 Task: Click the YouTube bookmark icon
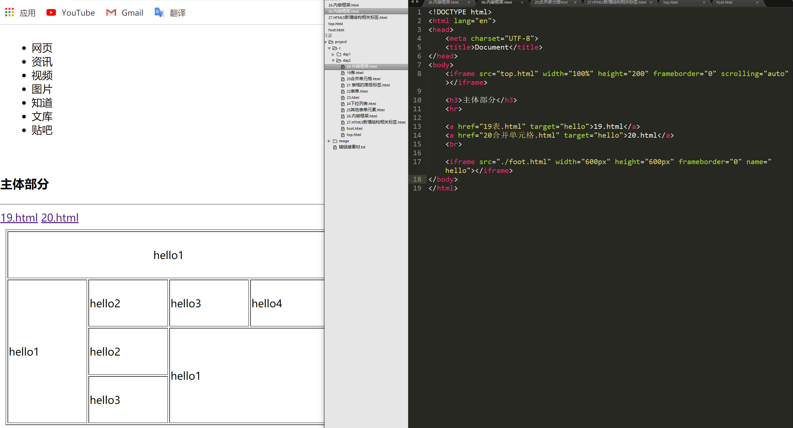[x=51, y=13]
